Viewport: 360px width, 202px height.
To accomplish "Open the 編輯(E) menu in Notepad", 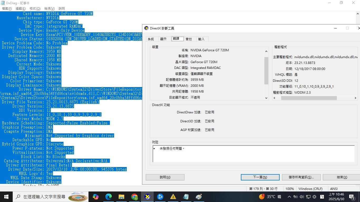I will click(21, 9).
